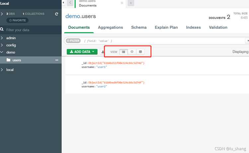The width and height of the screenshot is (249, 153).
Task: Click ObjectId ending in 5d74f
Action: (x=116, y=82)
